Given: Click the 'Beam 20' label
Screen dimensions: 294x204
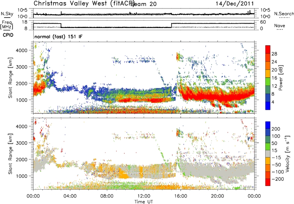Looking at the screenshot, I should 143,4.
